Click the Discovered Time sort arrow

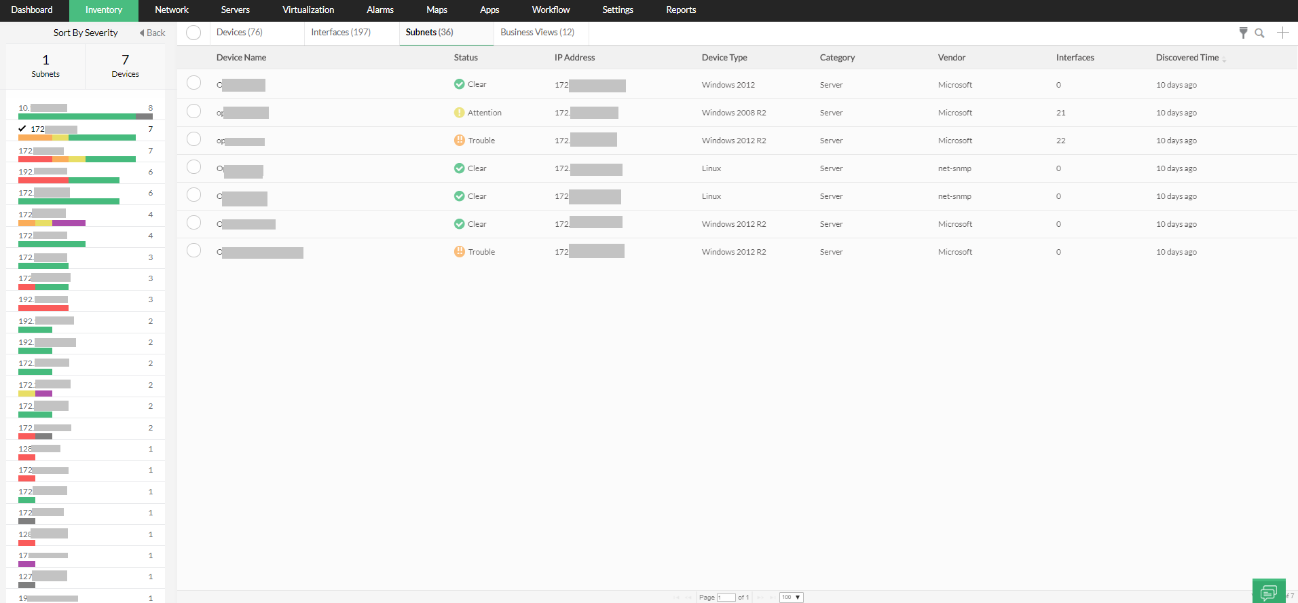click(1224, 59)
